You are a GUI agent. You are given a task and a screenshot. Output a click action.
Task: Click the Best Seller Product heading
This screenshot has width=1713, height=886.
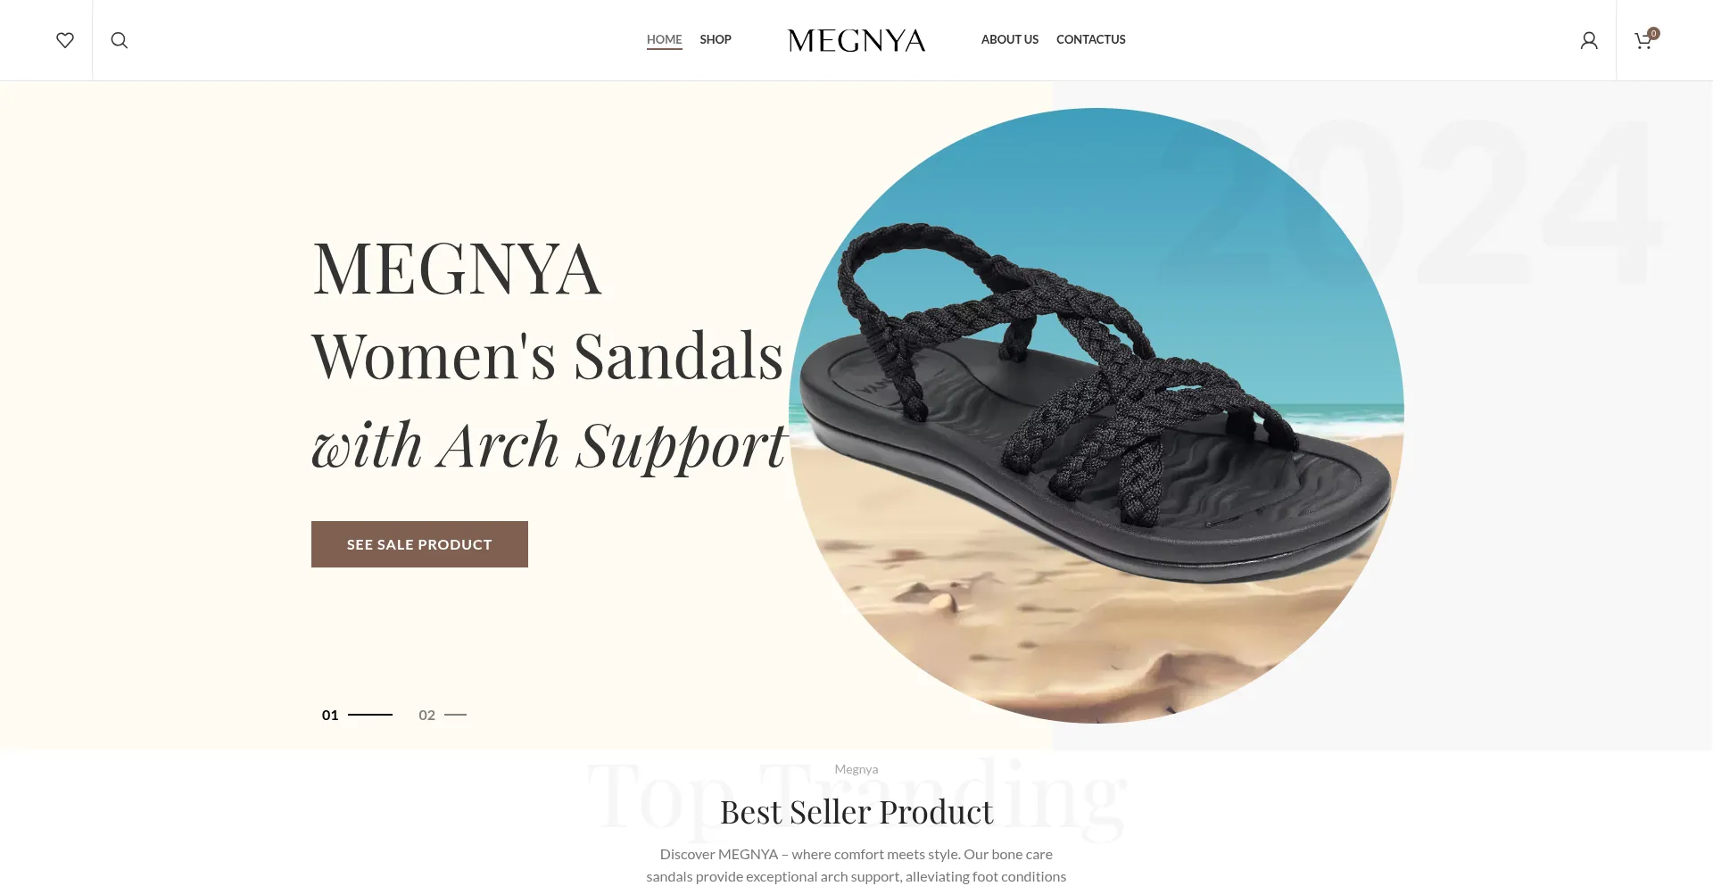856,812
